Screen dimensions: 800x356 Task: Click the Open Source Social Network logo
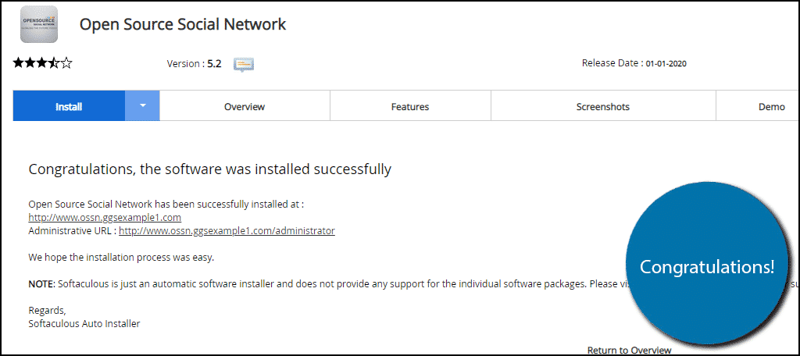pyautogui.click(x=39, y=24)
